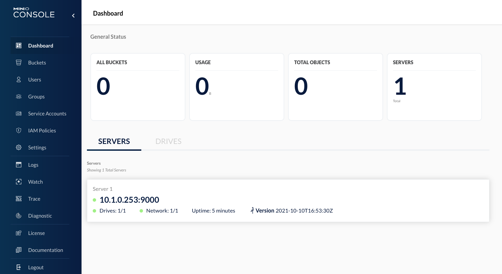Collapse the sidebar with the chevron arrow
502x274 pixels.
(73, 16)
